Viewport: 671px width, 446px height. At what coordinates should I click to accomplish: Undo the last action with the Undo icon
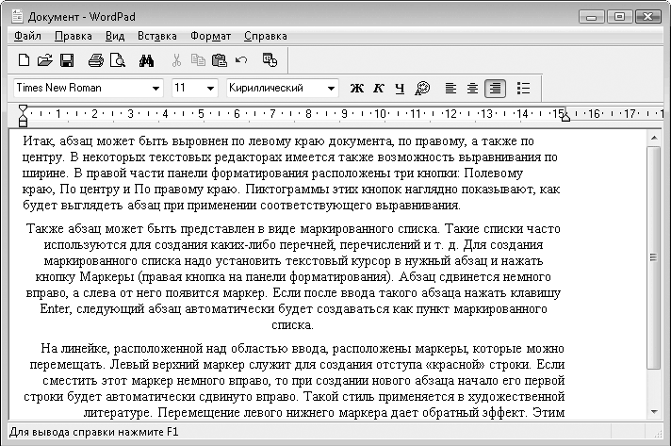pyautogui.click(x=240, y=60)
